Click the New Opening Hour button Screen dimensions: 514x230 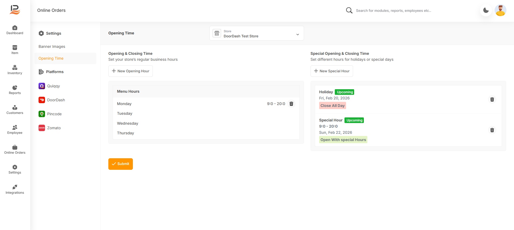(x=130, y=71)
